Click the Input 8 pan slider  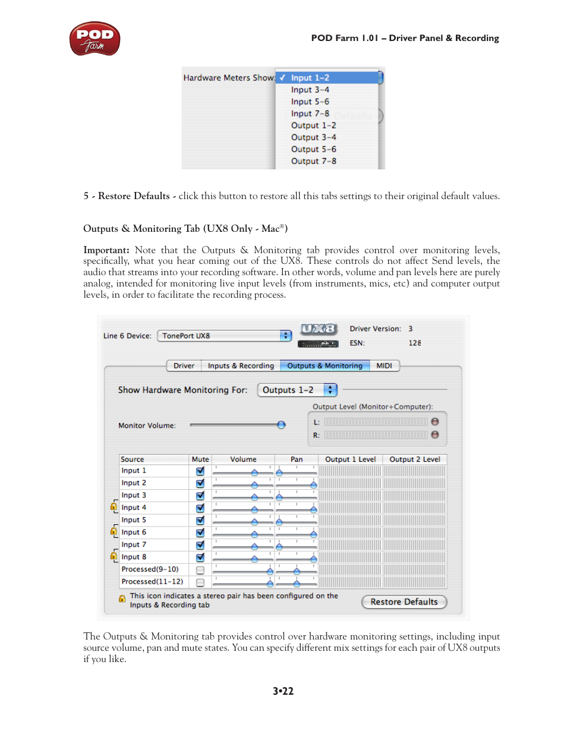pos(297,558)
